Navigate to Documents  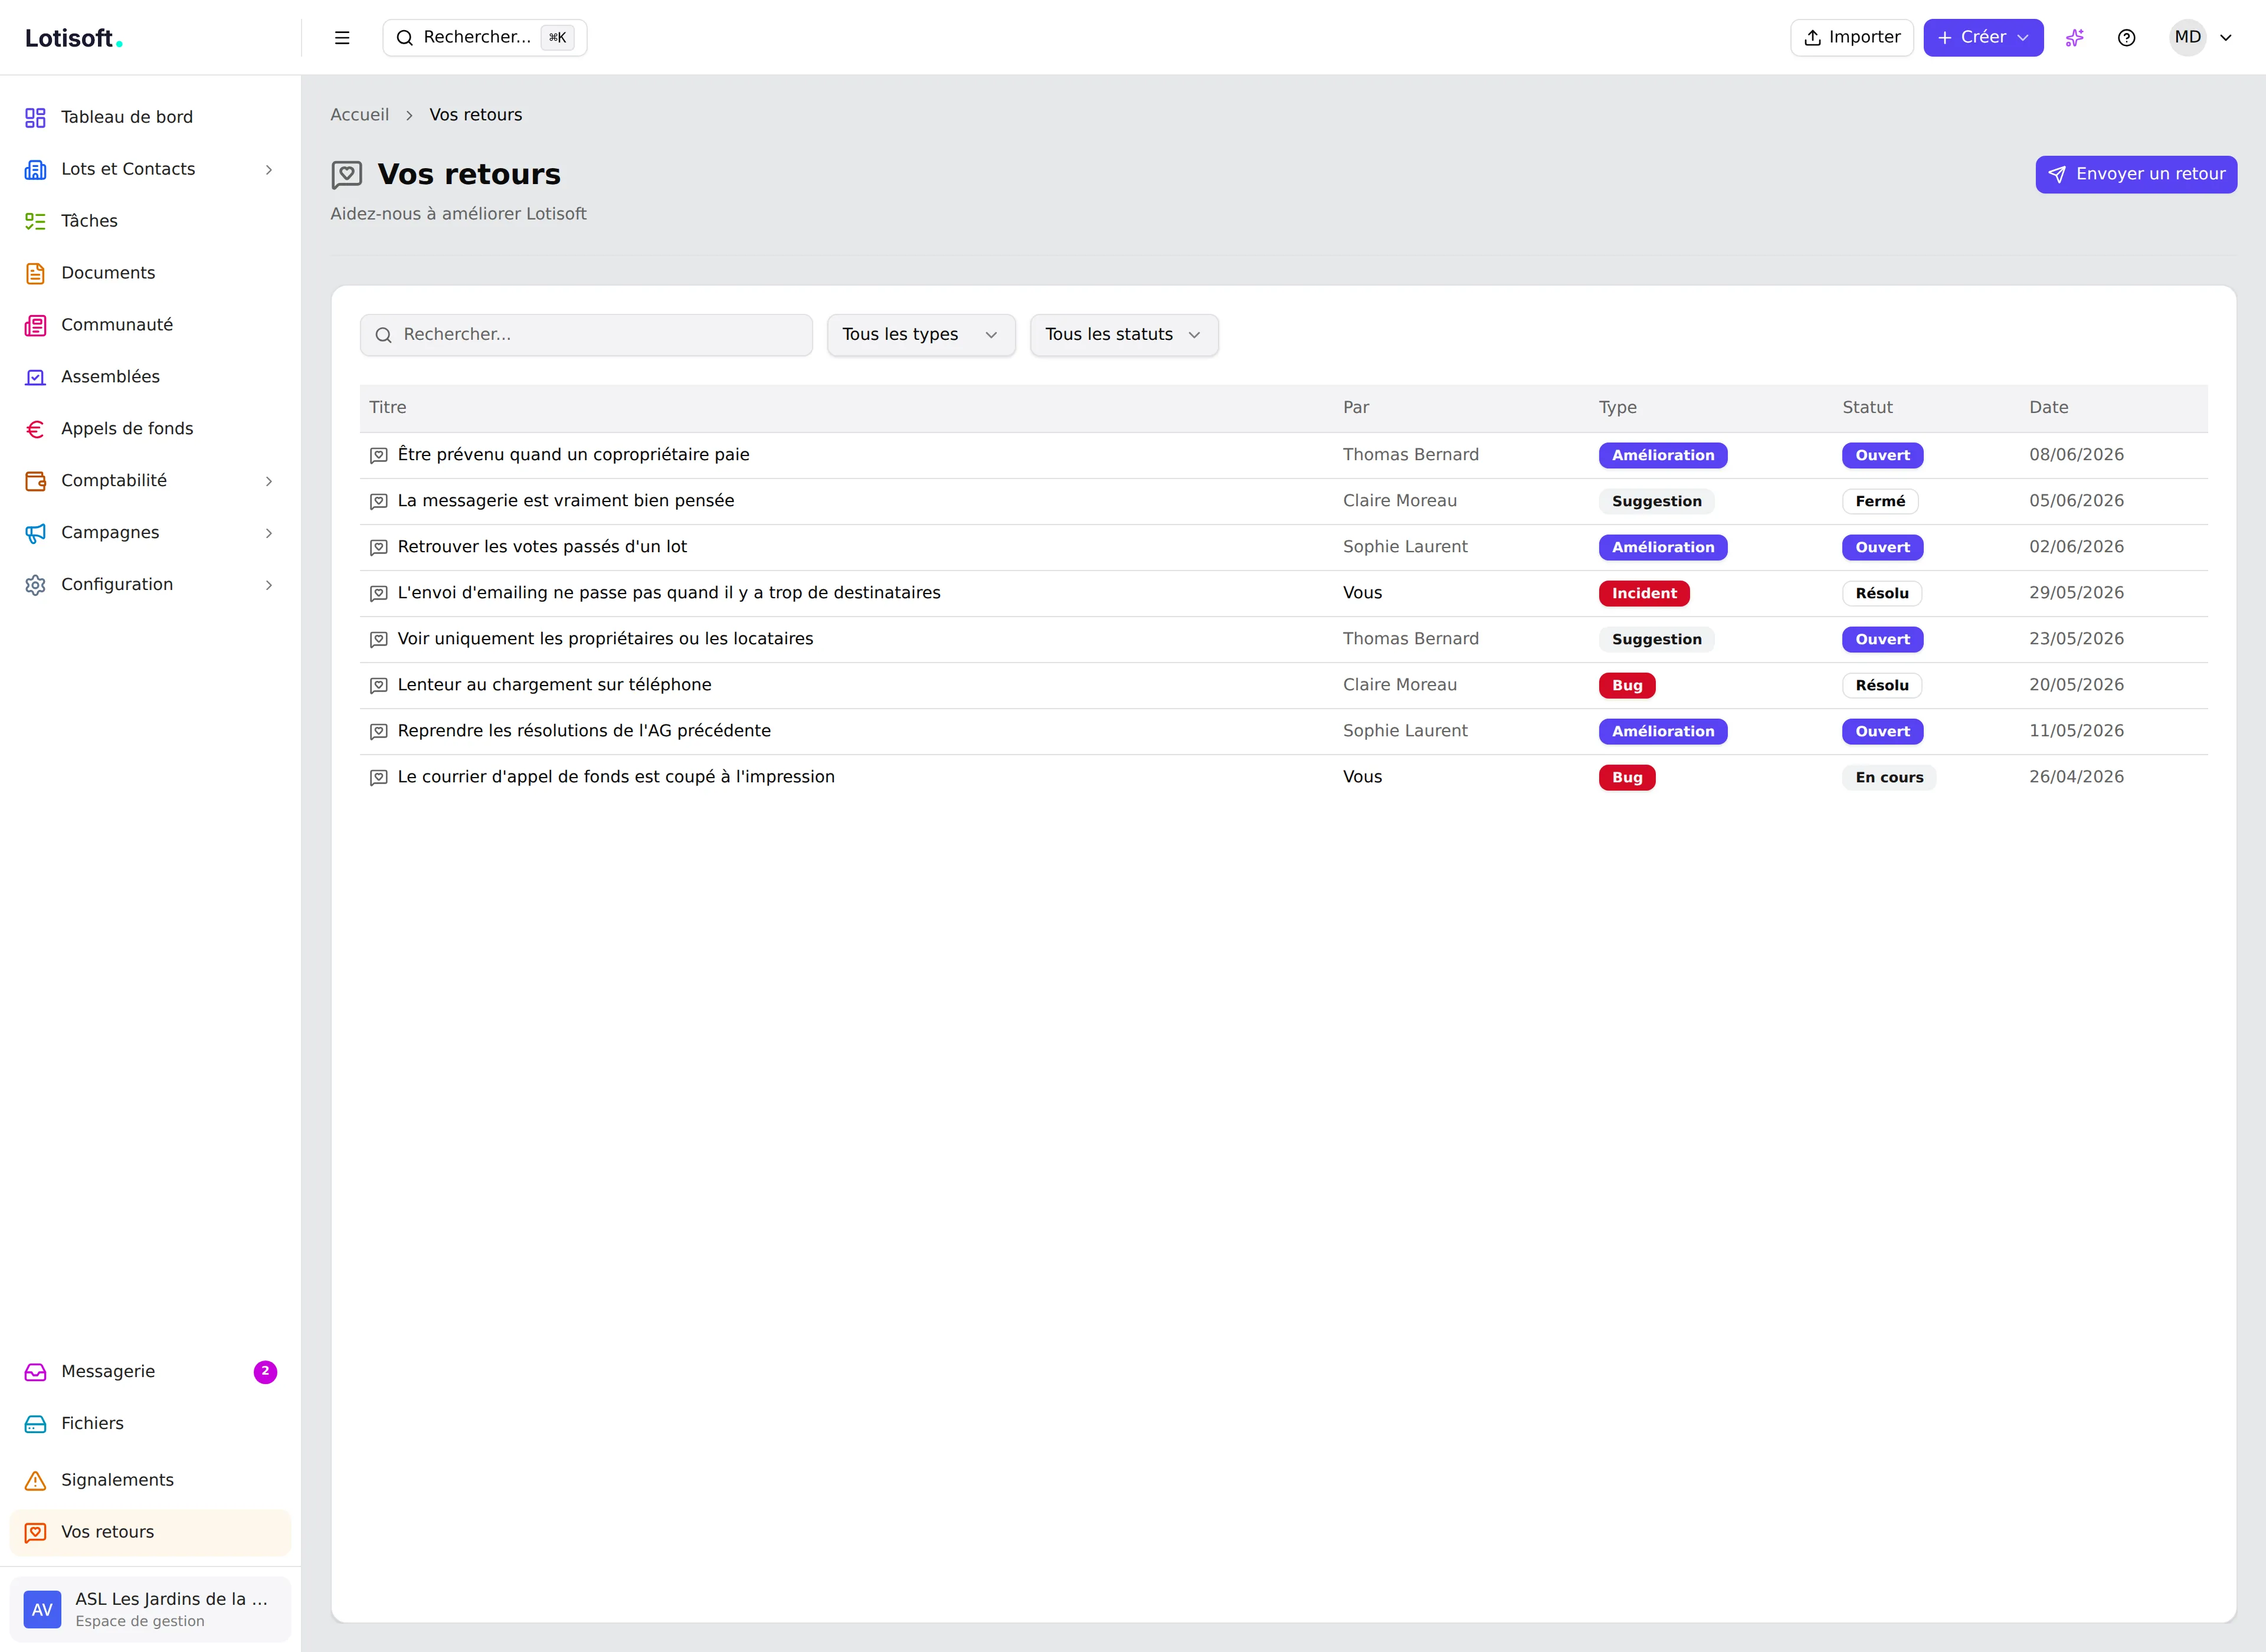tap(150, 274)
